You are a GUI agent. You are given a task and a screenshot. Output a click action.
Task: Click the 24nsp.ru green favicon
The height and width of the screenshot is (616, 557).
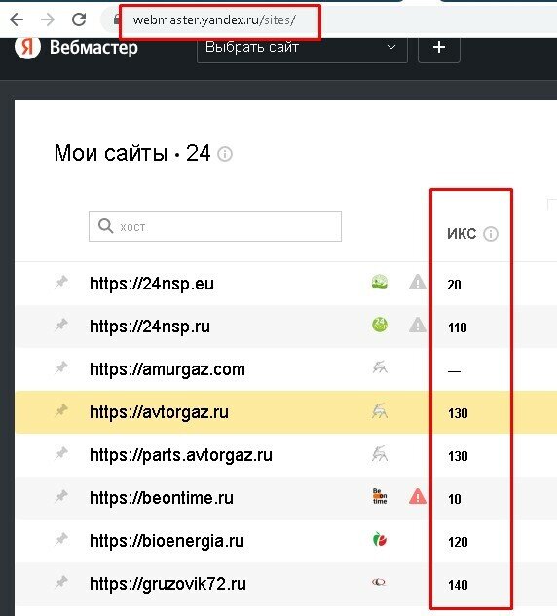[x=380, y=326]
